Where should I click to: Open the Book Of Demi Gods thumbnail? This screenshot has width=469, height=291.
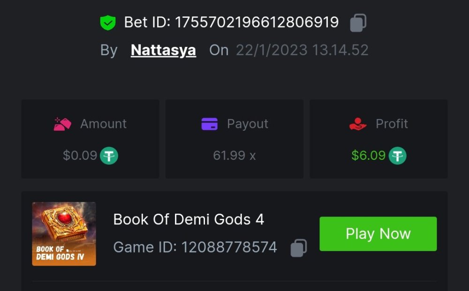pos(64,234)
